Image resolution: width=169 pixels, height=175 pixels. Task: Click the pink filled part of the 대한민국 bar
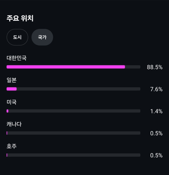66,67
